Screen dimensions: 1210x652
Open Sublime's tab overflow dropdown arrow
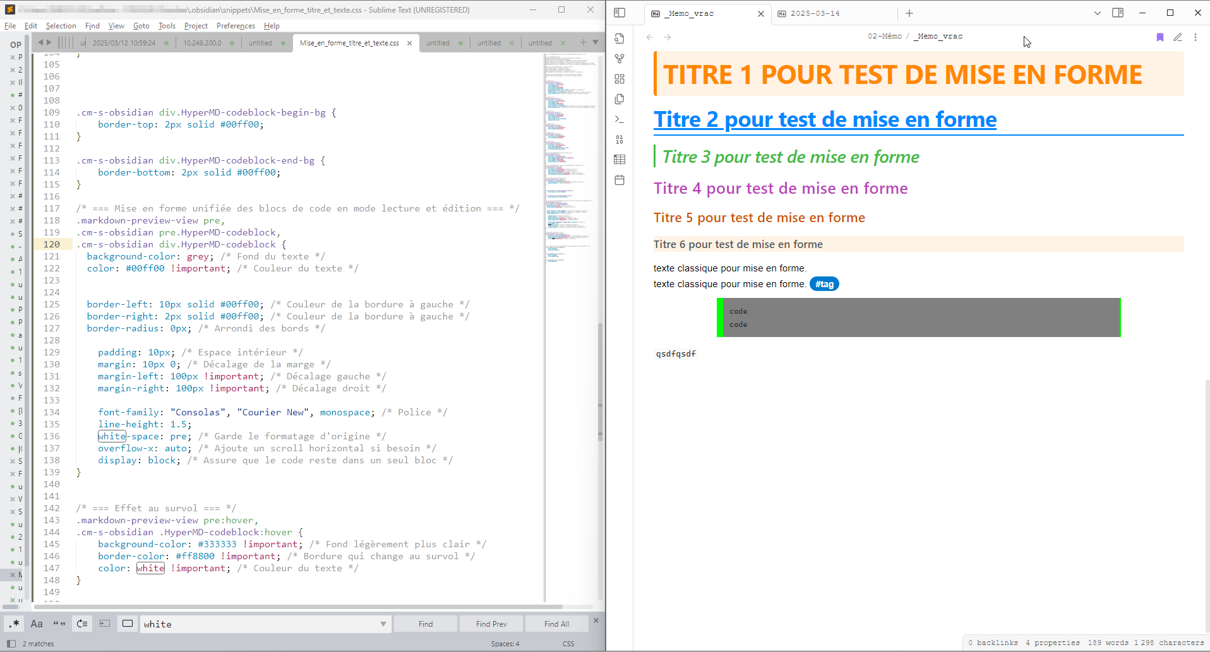[596, 42]
